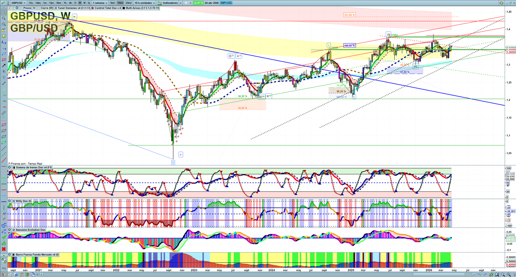516x277 pixels.
Task: Toggle the Awesome Evolution Doc color box
Action: tap(14, 230)
